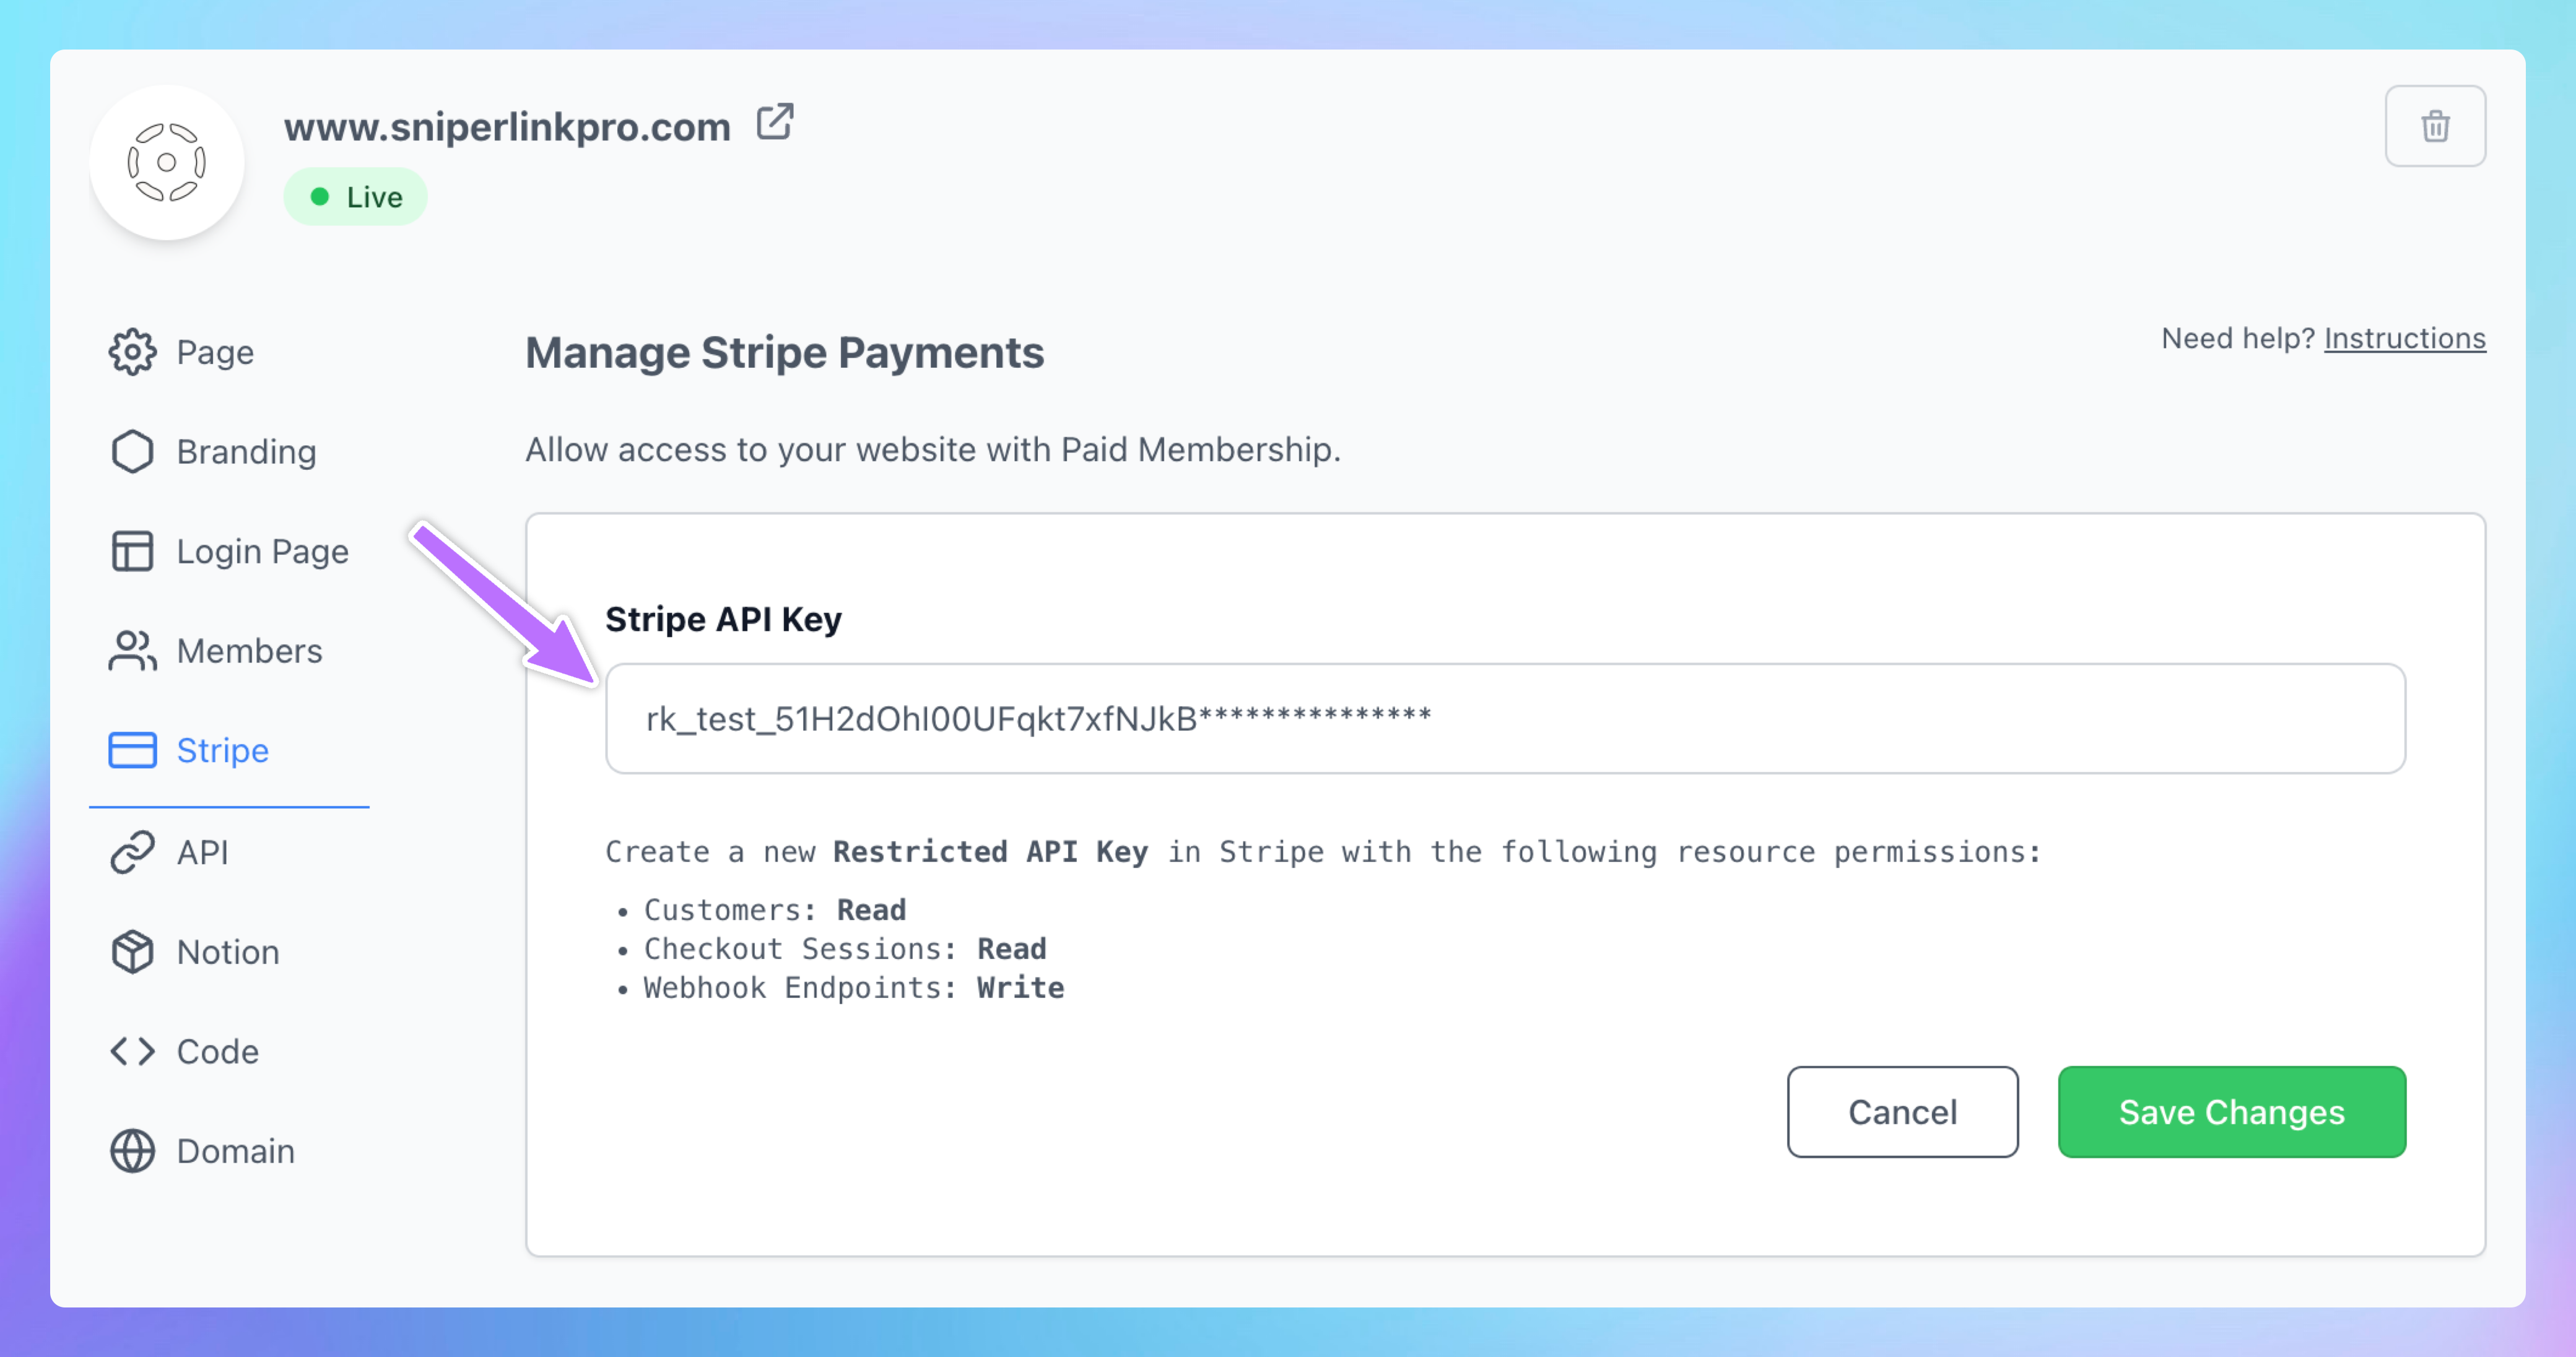The width and height of the screenshot is (2576, 1357).
Task: Click the API chain link icon
Action: point(132,852)
